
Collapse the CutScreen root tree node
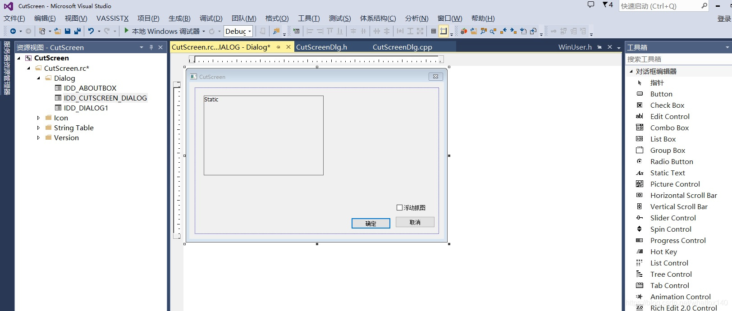point(19,58)
